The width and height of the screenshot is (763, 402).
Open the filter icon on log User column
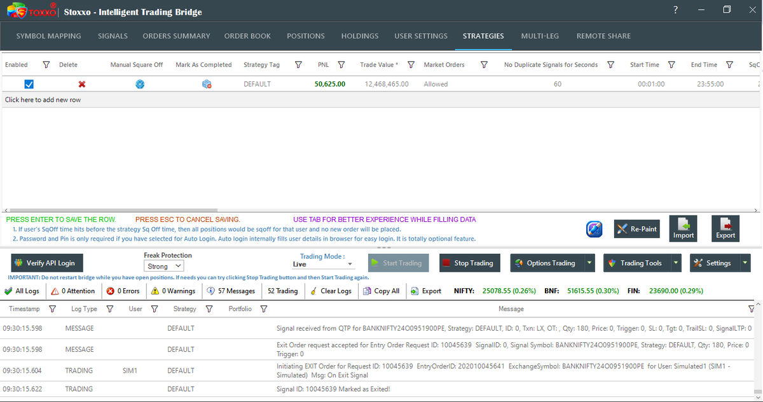pyautogui.click(x=154, y=309)
